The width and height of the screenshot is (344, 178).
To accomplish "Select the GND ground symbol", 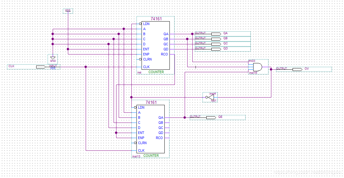I will pos(53,59).
